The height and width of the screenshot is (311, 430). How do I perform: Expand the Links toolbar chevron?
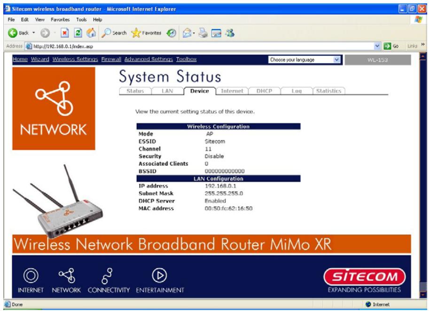tap(423, 45)
